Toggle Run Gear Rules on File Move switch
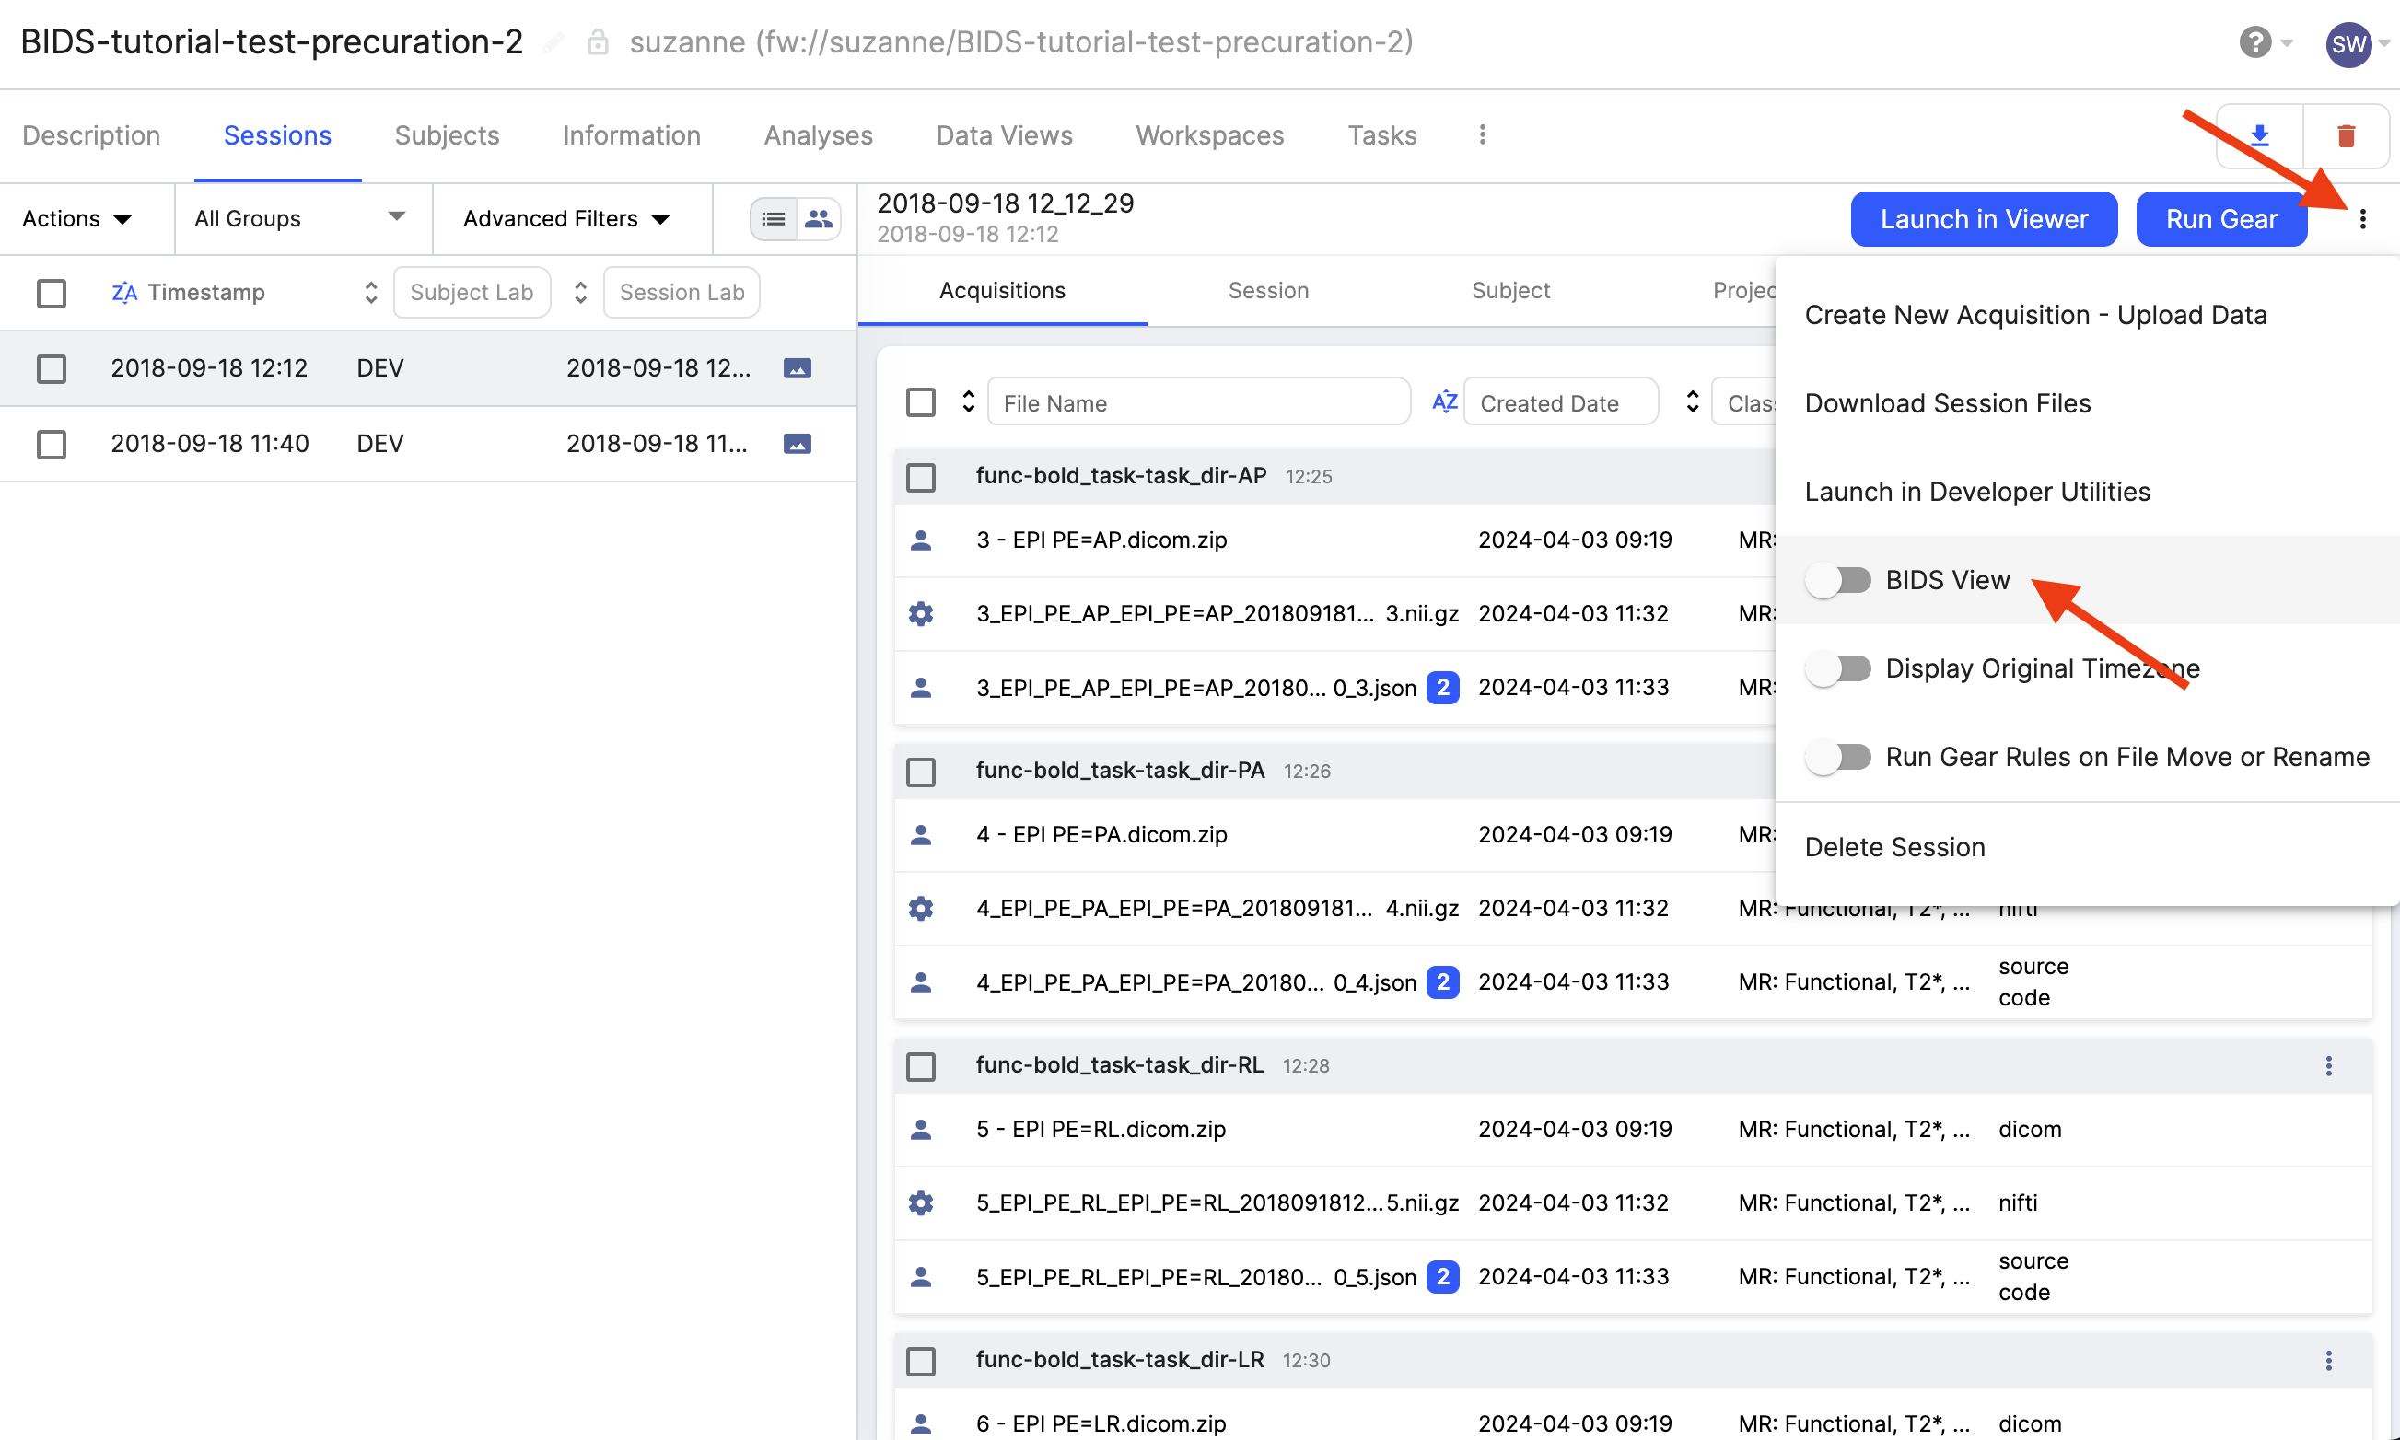Image resolution: width=2400 pixels, height=1440 pixels. coord(1837,757)
